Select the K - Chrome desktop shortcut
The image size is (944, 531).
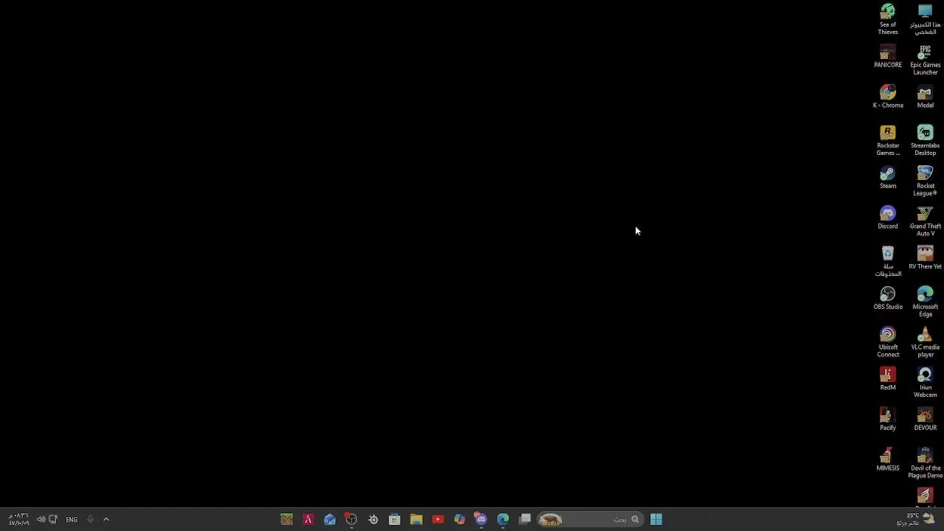pyautogui.click(x=888, y=97)
